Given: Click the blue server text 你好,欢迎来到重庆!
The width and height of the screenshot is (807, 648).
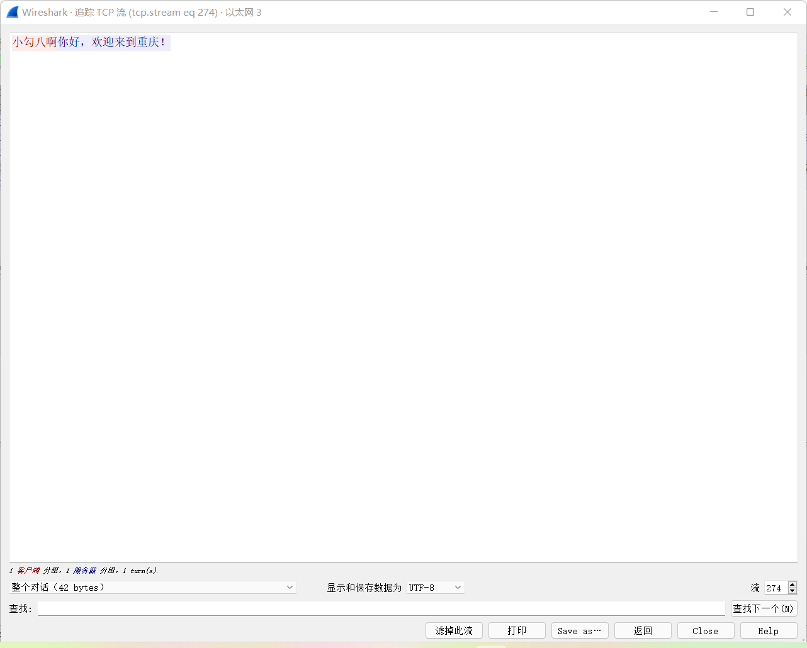Looking at the screenshot, I should tap(112, 42).
